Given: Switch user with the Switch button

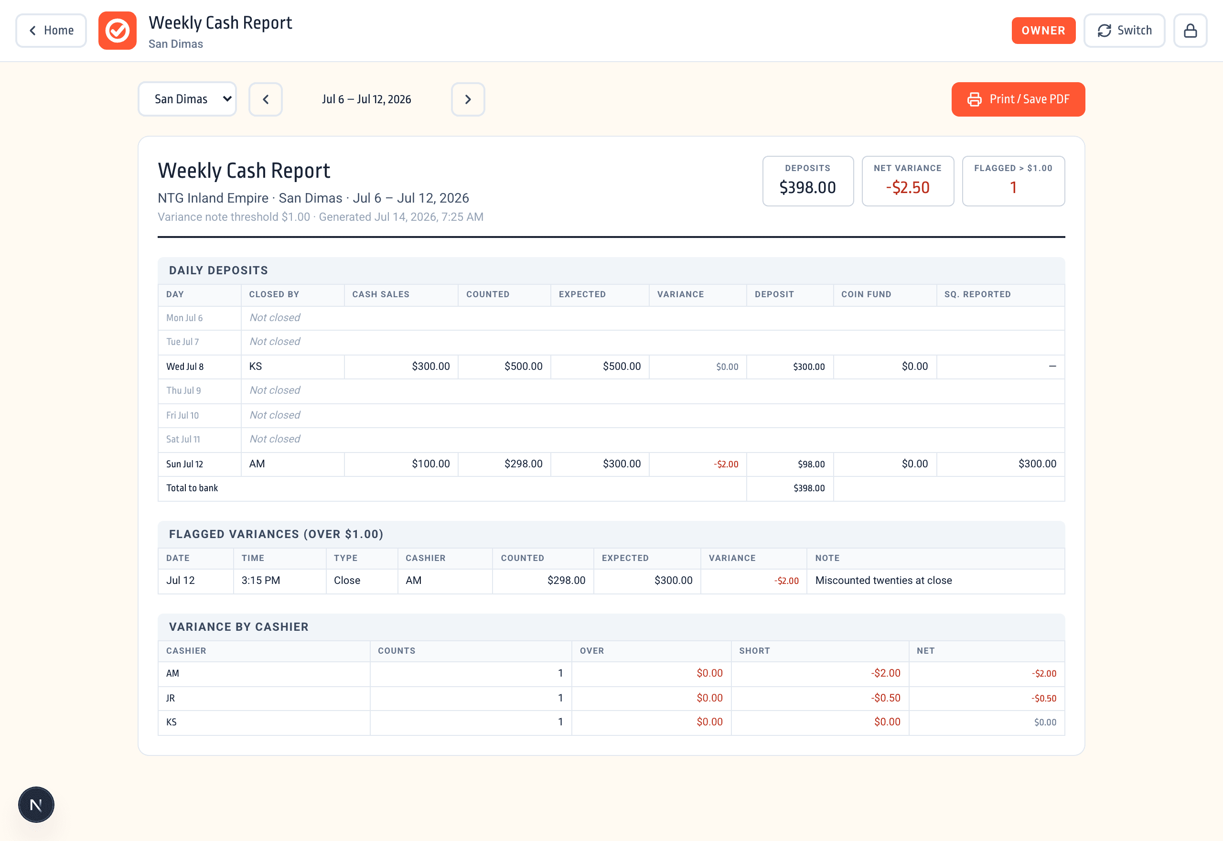Looking at the screenshot, I should pyautogui.click(x=1124, y=31).
